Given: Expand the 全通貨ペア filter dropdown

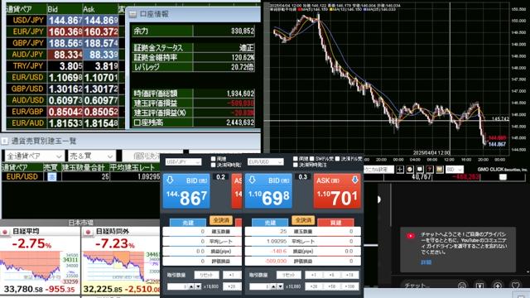Looking at the screenshot, I should tap(34, 156).
